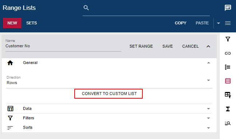
Task: Switch to the SETS tab
Action: click(x=31, y=23)
